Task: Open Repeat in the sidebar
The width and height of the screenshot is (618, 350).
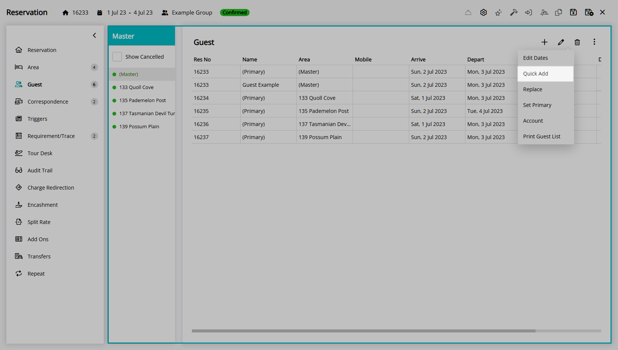Action: coord(36,274)
